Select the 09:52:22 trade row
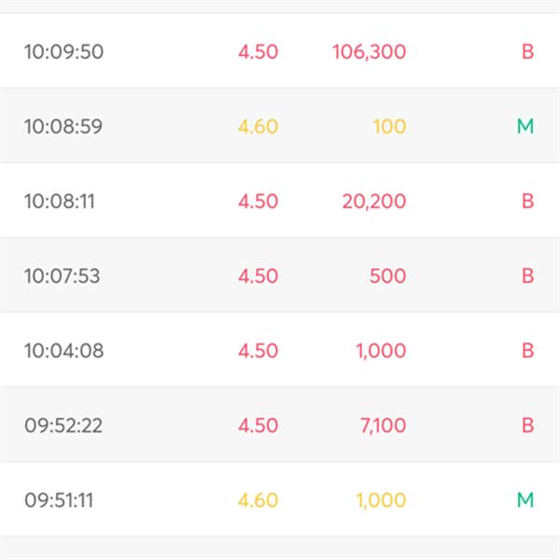 point(280,424)
